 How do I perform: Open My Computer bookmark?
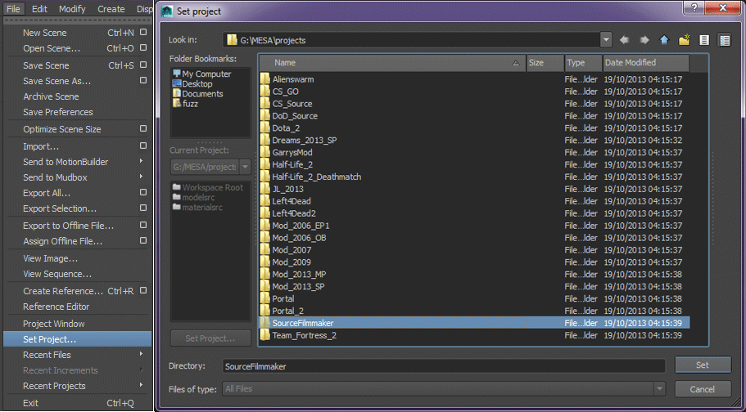click(206, 74)
